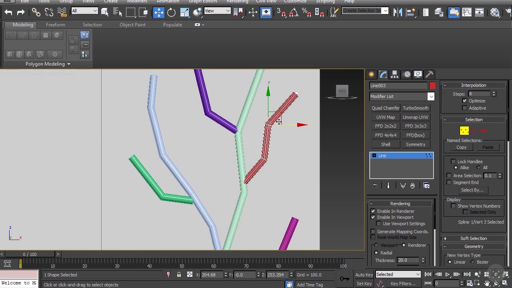Image resolution: width=512 pixels, height=288 pixels.
Task: Open the Utilities command panel
Action: pos(429,74)
